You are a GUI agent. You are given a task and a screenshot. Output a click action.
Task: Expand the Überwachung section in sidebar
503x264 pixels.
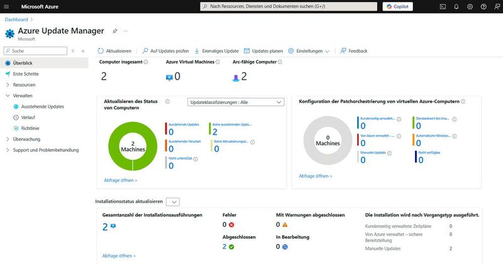point(8,139)
